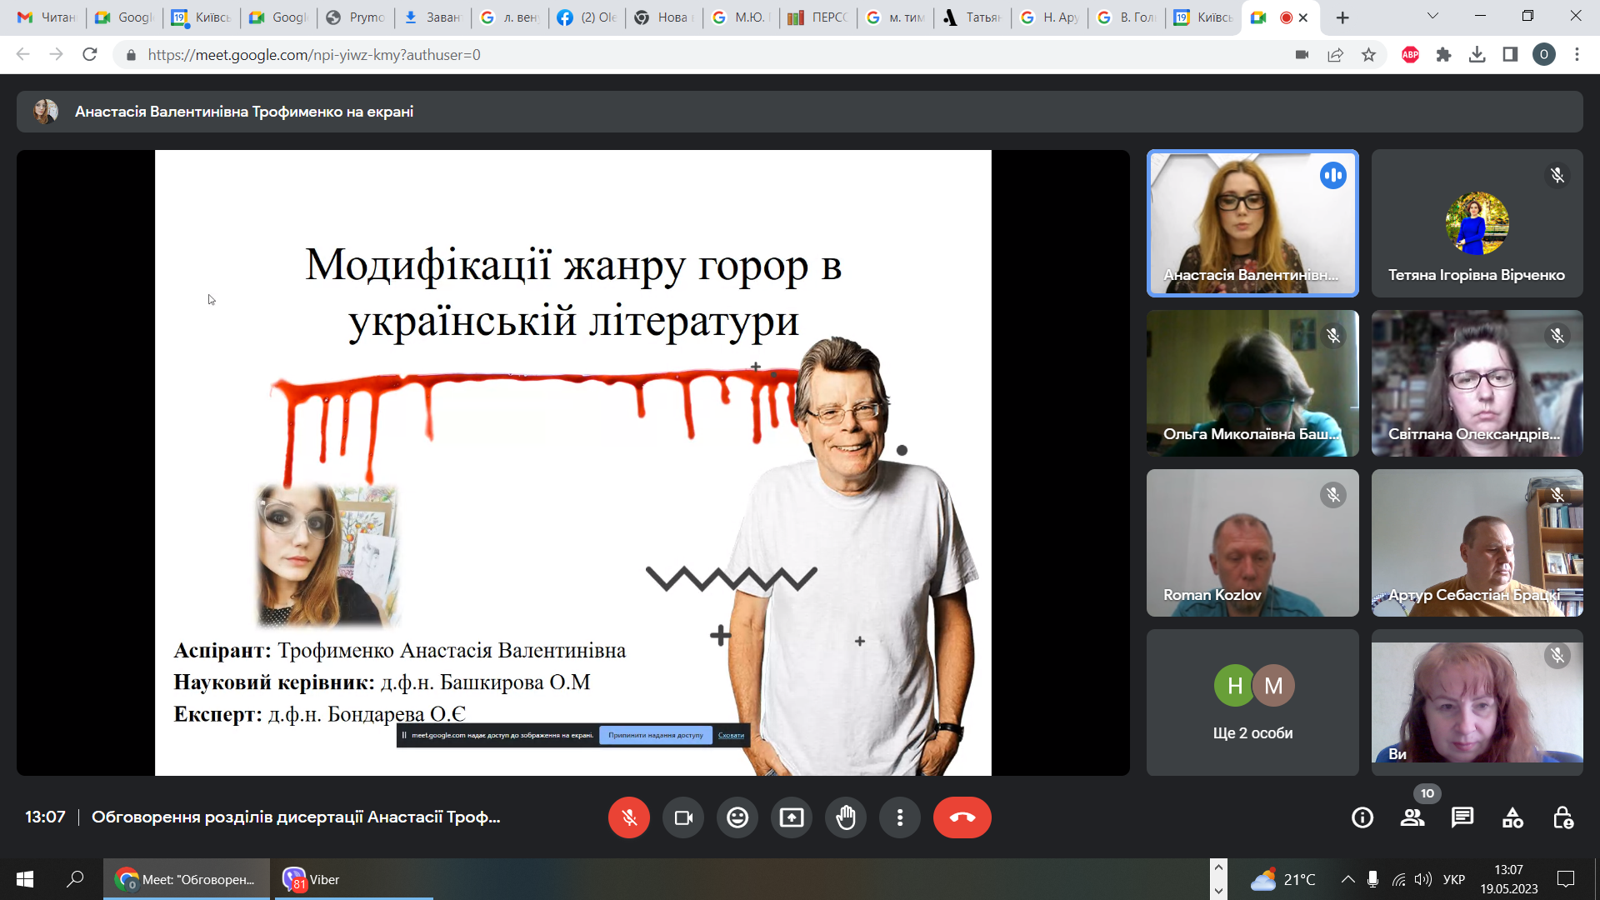1600x900 pixels.
Task: Expand the browser tab search chevron
Action: 1432,16
